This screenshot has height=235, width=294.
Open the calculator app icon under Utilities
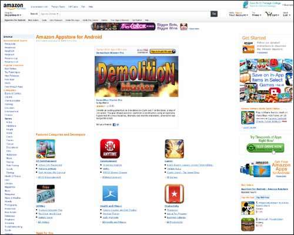coord(46,194)
